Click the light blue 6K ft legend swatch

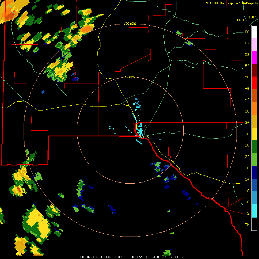coord(254,198)
